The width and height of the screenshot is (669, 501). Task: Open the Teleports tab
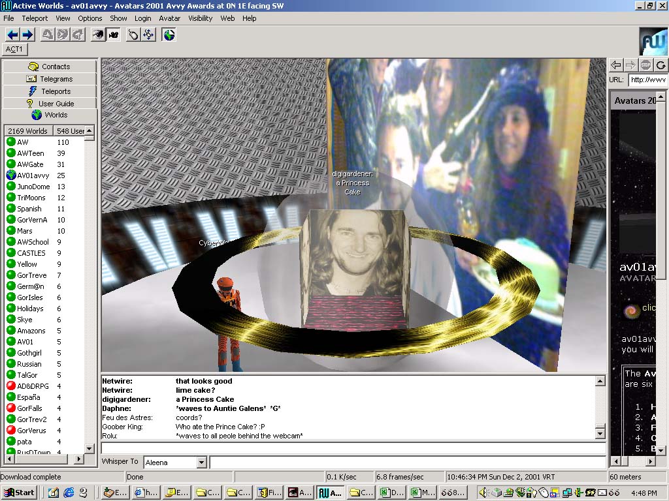tap(50, 91)
